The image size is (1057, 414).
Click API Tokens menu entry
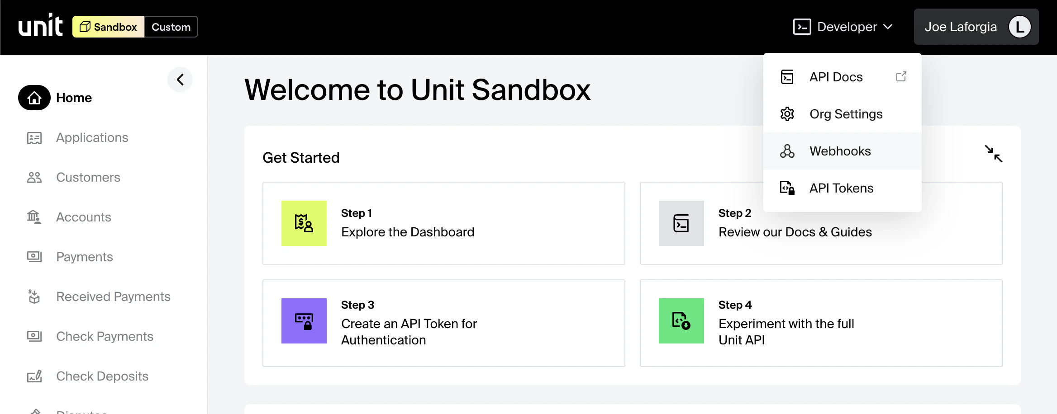pos(841,188)
